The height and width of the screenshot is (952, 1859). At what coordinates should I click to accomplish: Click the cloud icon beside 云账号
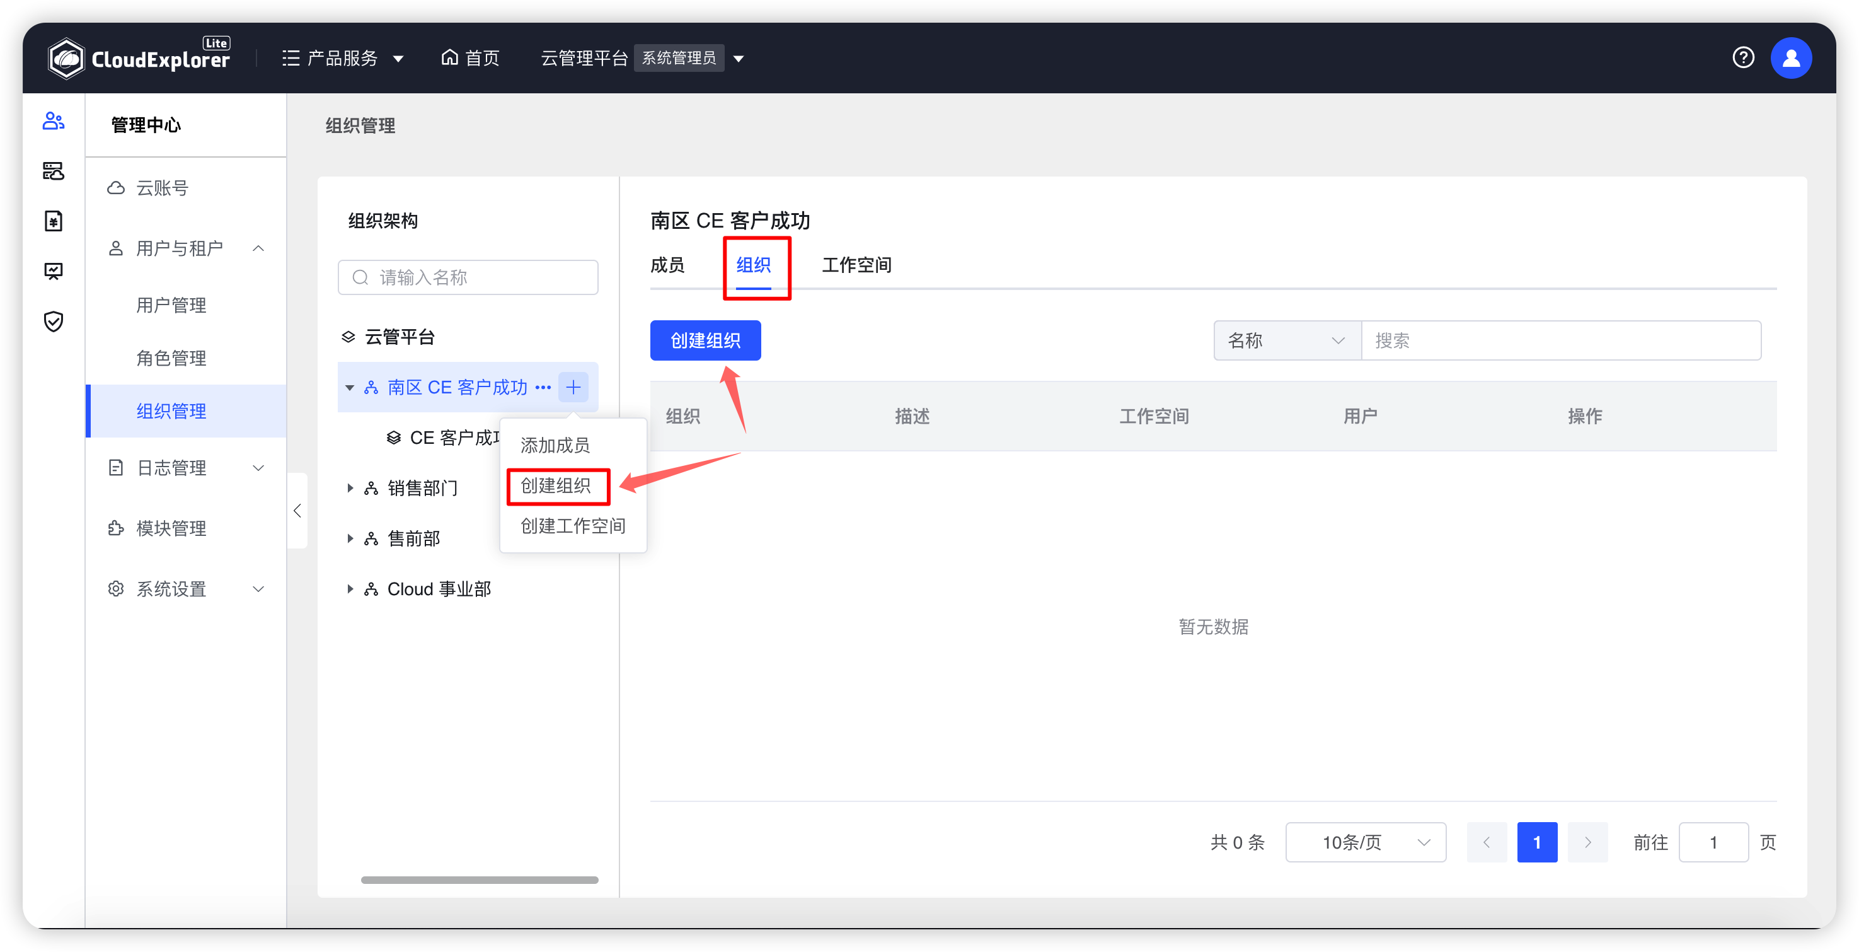(x=115, y=189)
